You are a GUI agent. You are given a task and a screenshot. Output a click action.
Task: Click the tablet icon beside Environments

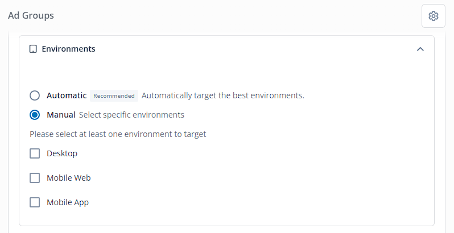[x=33, y=49]
